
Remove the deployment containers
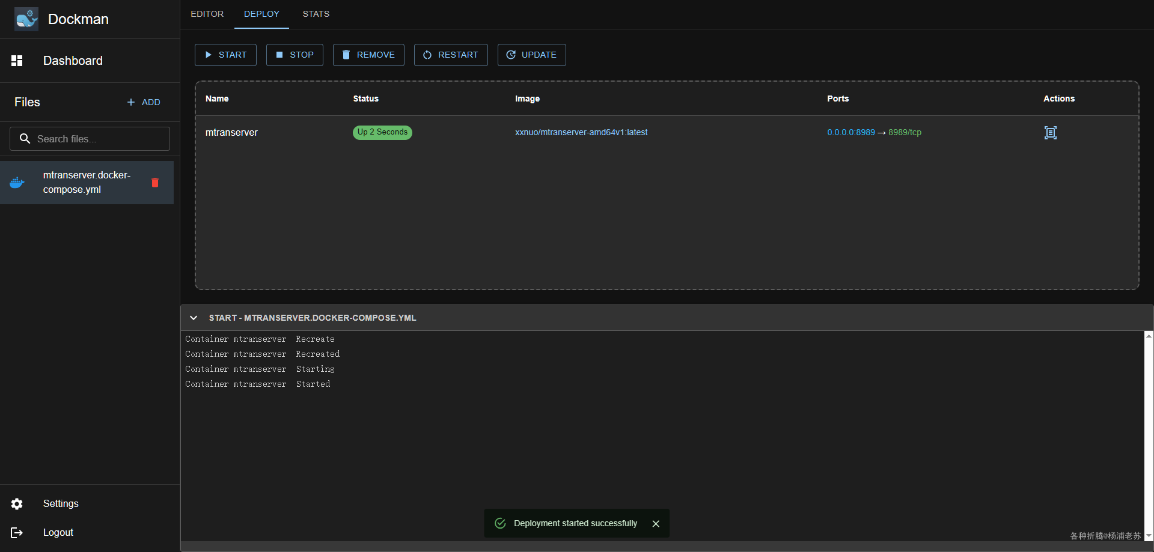point(368,55)
